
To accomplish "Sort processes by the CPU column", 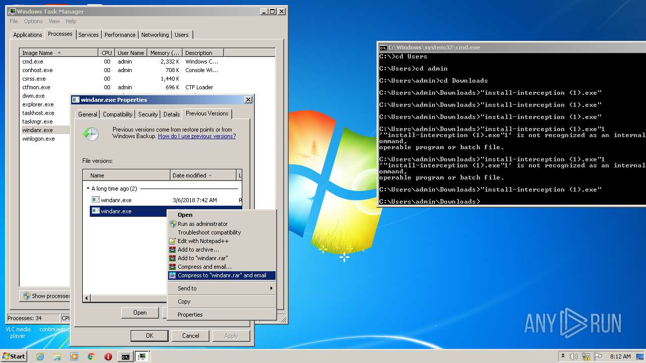I will coord(106,53).
